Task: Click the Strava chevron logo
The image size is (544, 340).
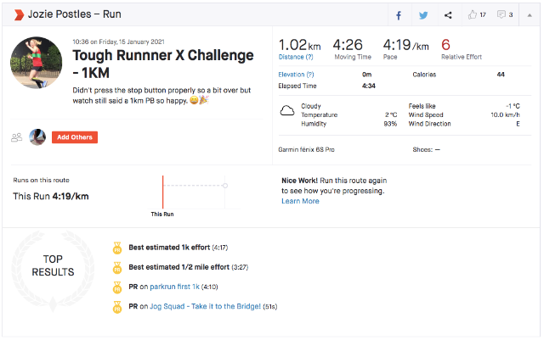Action: [x=15, y=14]
